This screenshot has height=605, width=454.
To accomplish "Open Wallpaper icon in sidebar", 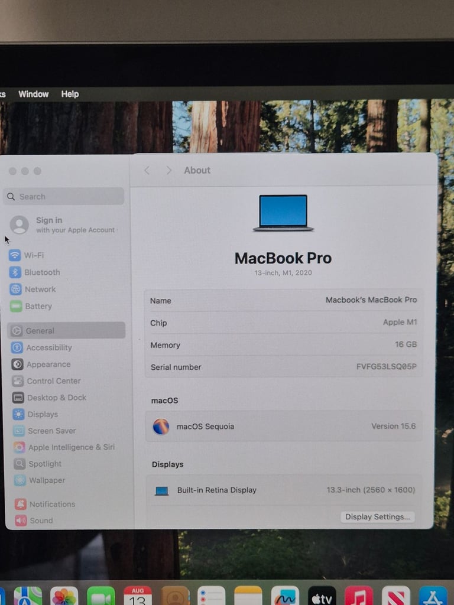I will point(20,480).
